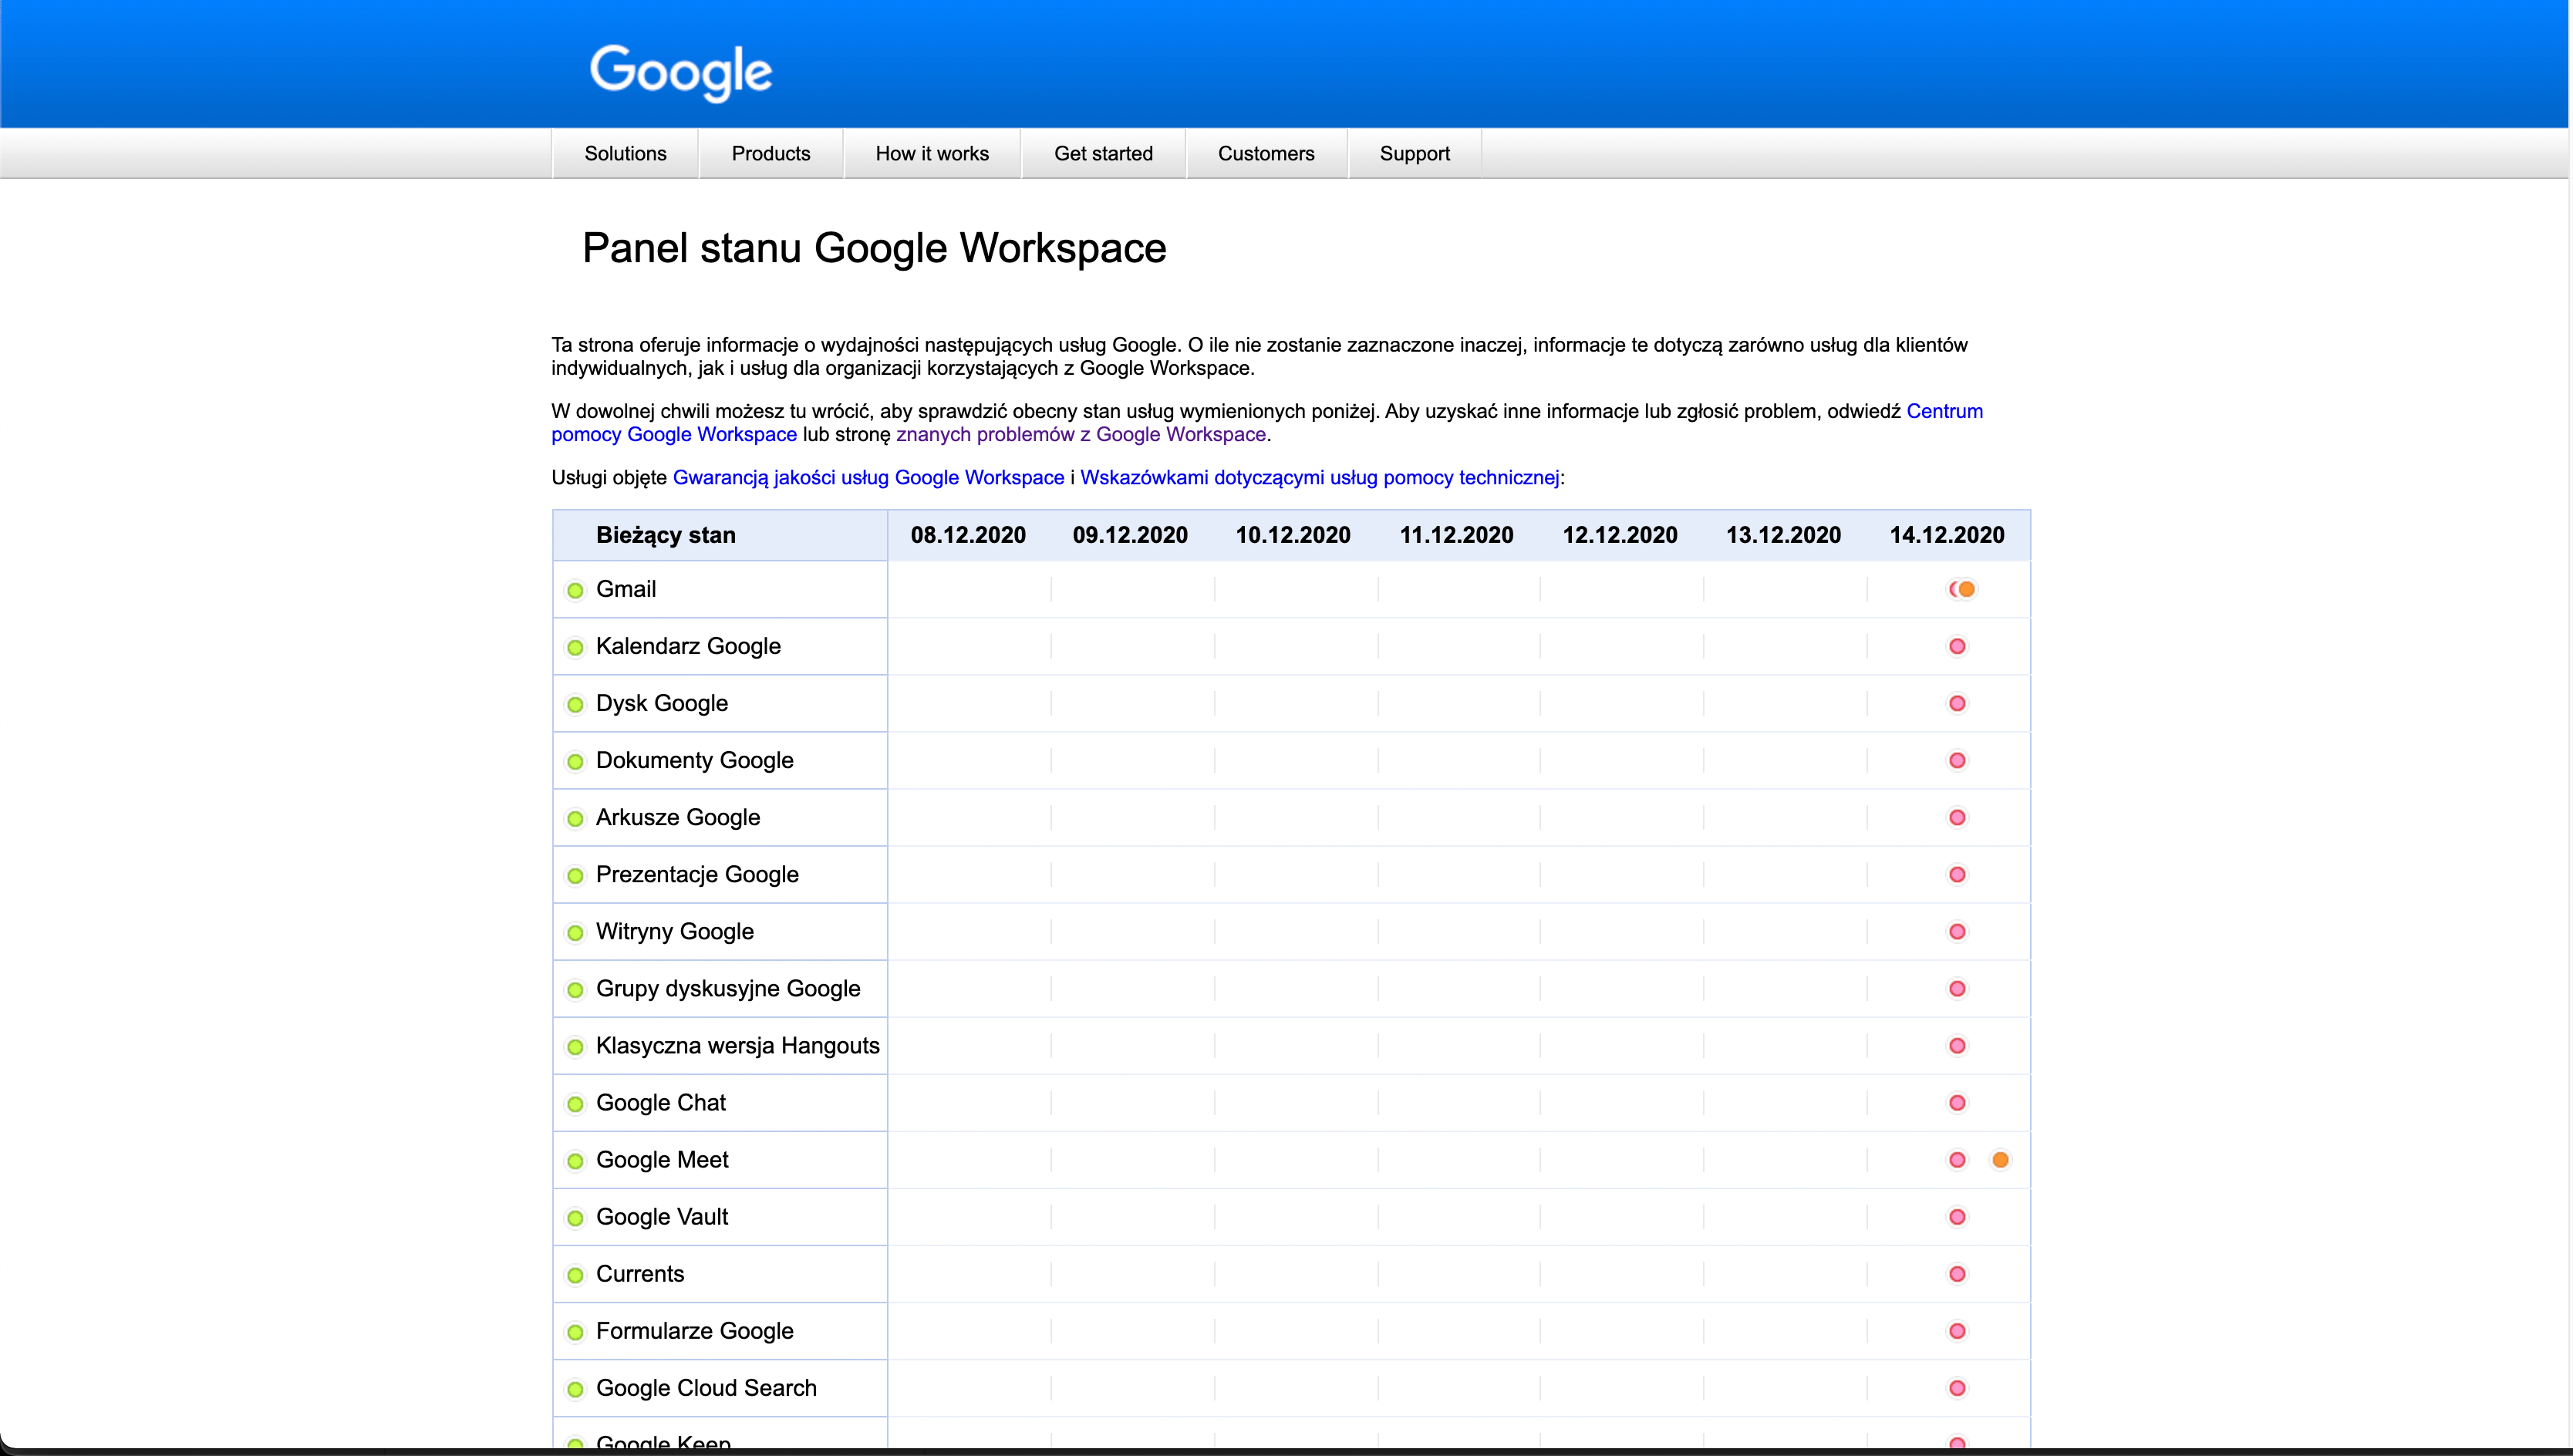Click the 14.12.2020 date column header
The height and width of the screenshot is (1456, 2573).
click(1947, 535)
